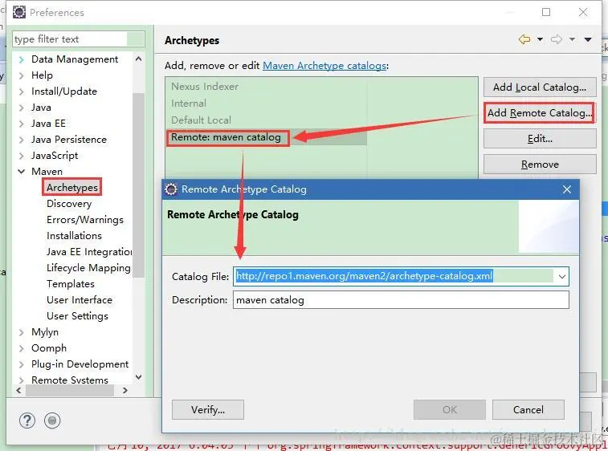Open the back history dropdown arrow

coord(540,39)
